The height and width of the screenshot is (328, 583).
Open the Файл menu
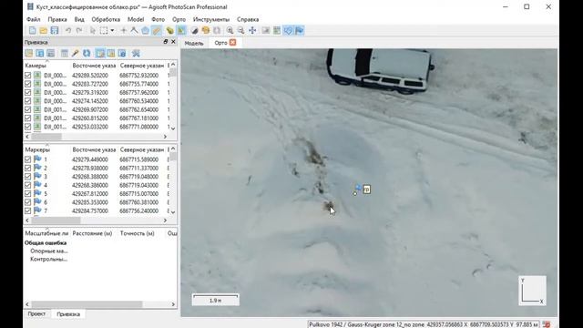(34, 19)
